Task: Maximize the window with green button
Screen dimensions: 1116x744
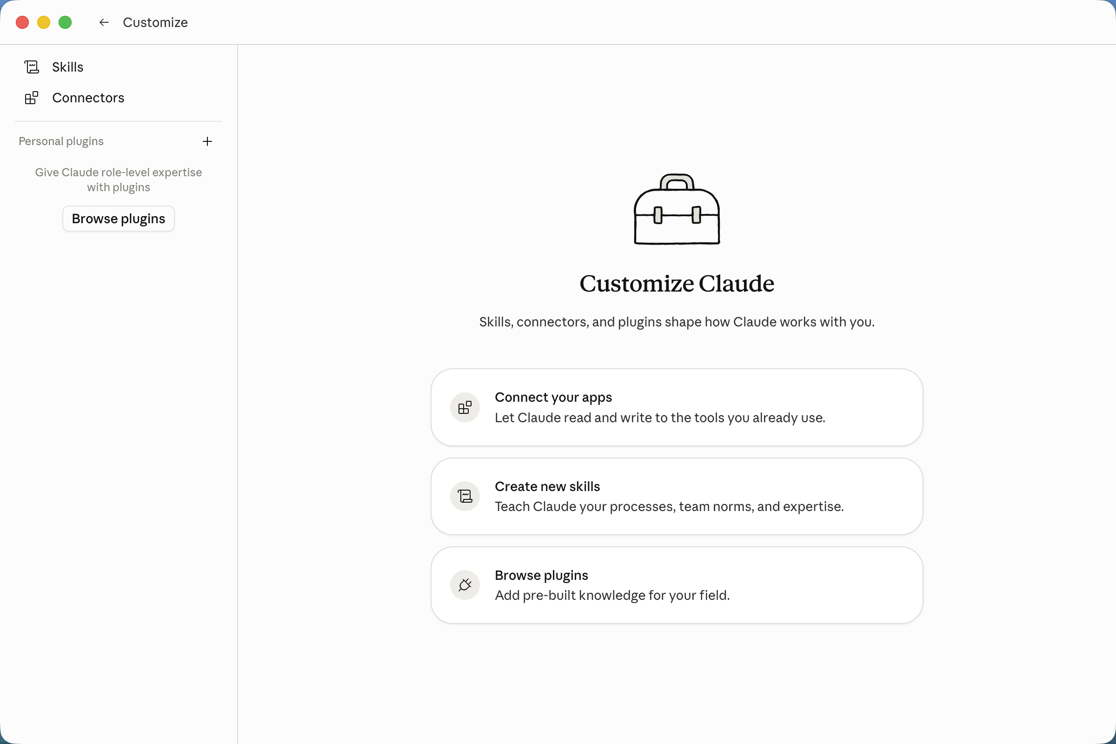Action: pyautogui.click(x=65, y=22)
